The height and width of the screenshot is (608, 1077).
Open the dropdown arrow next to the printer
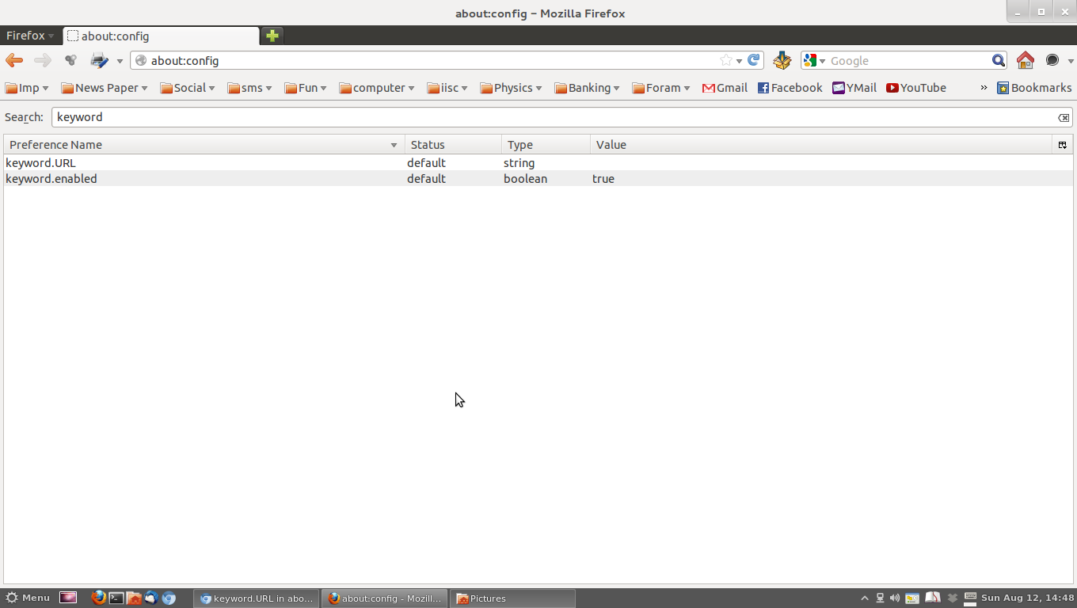[x=120, y=61]
